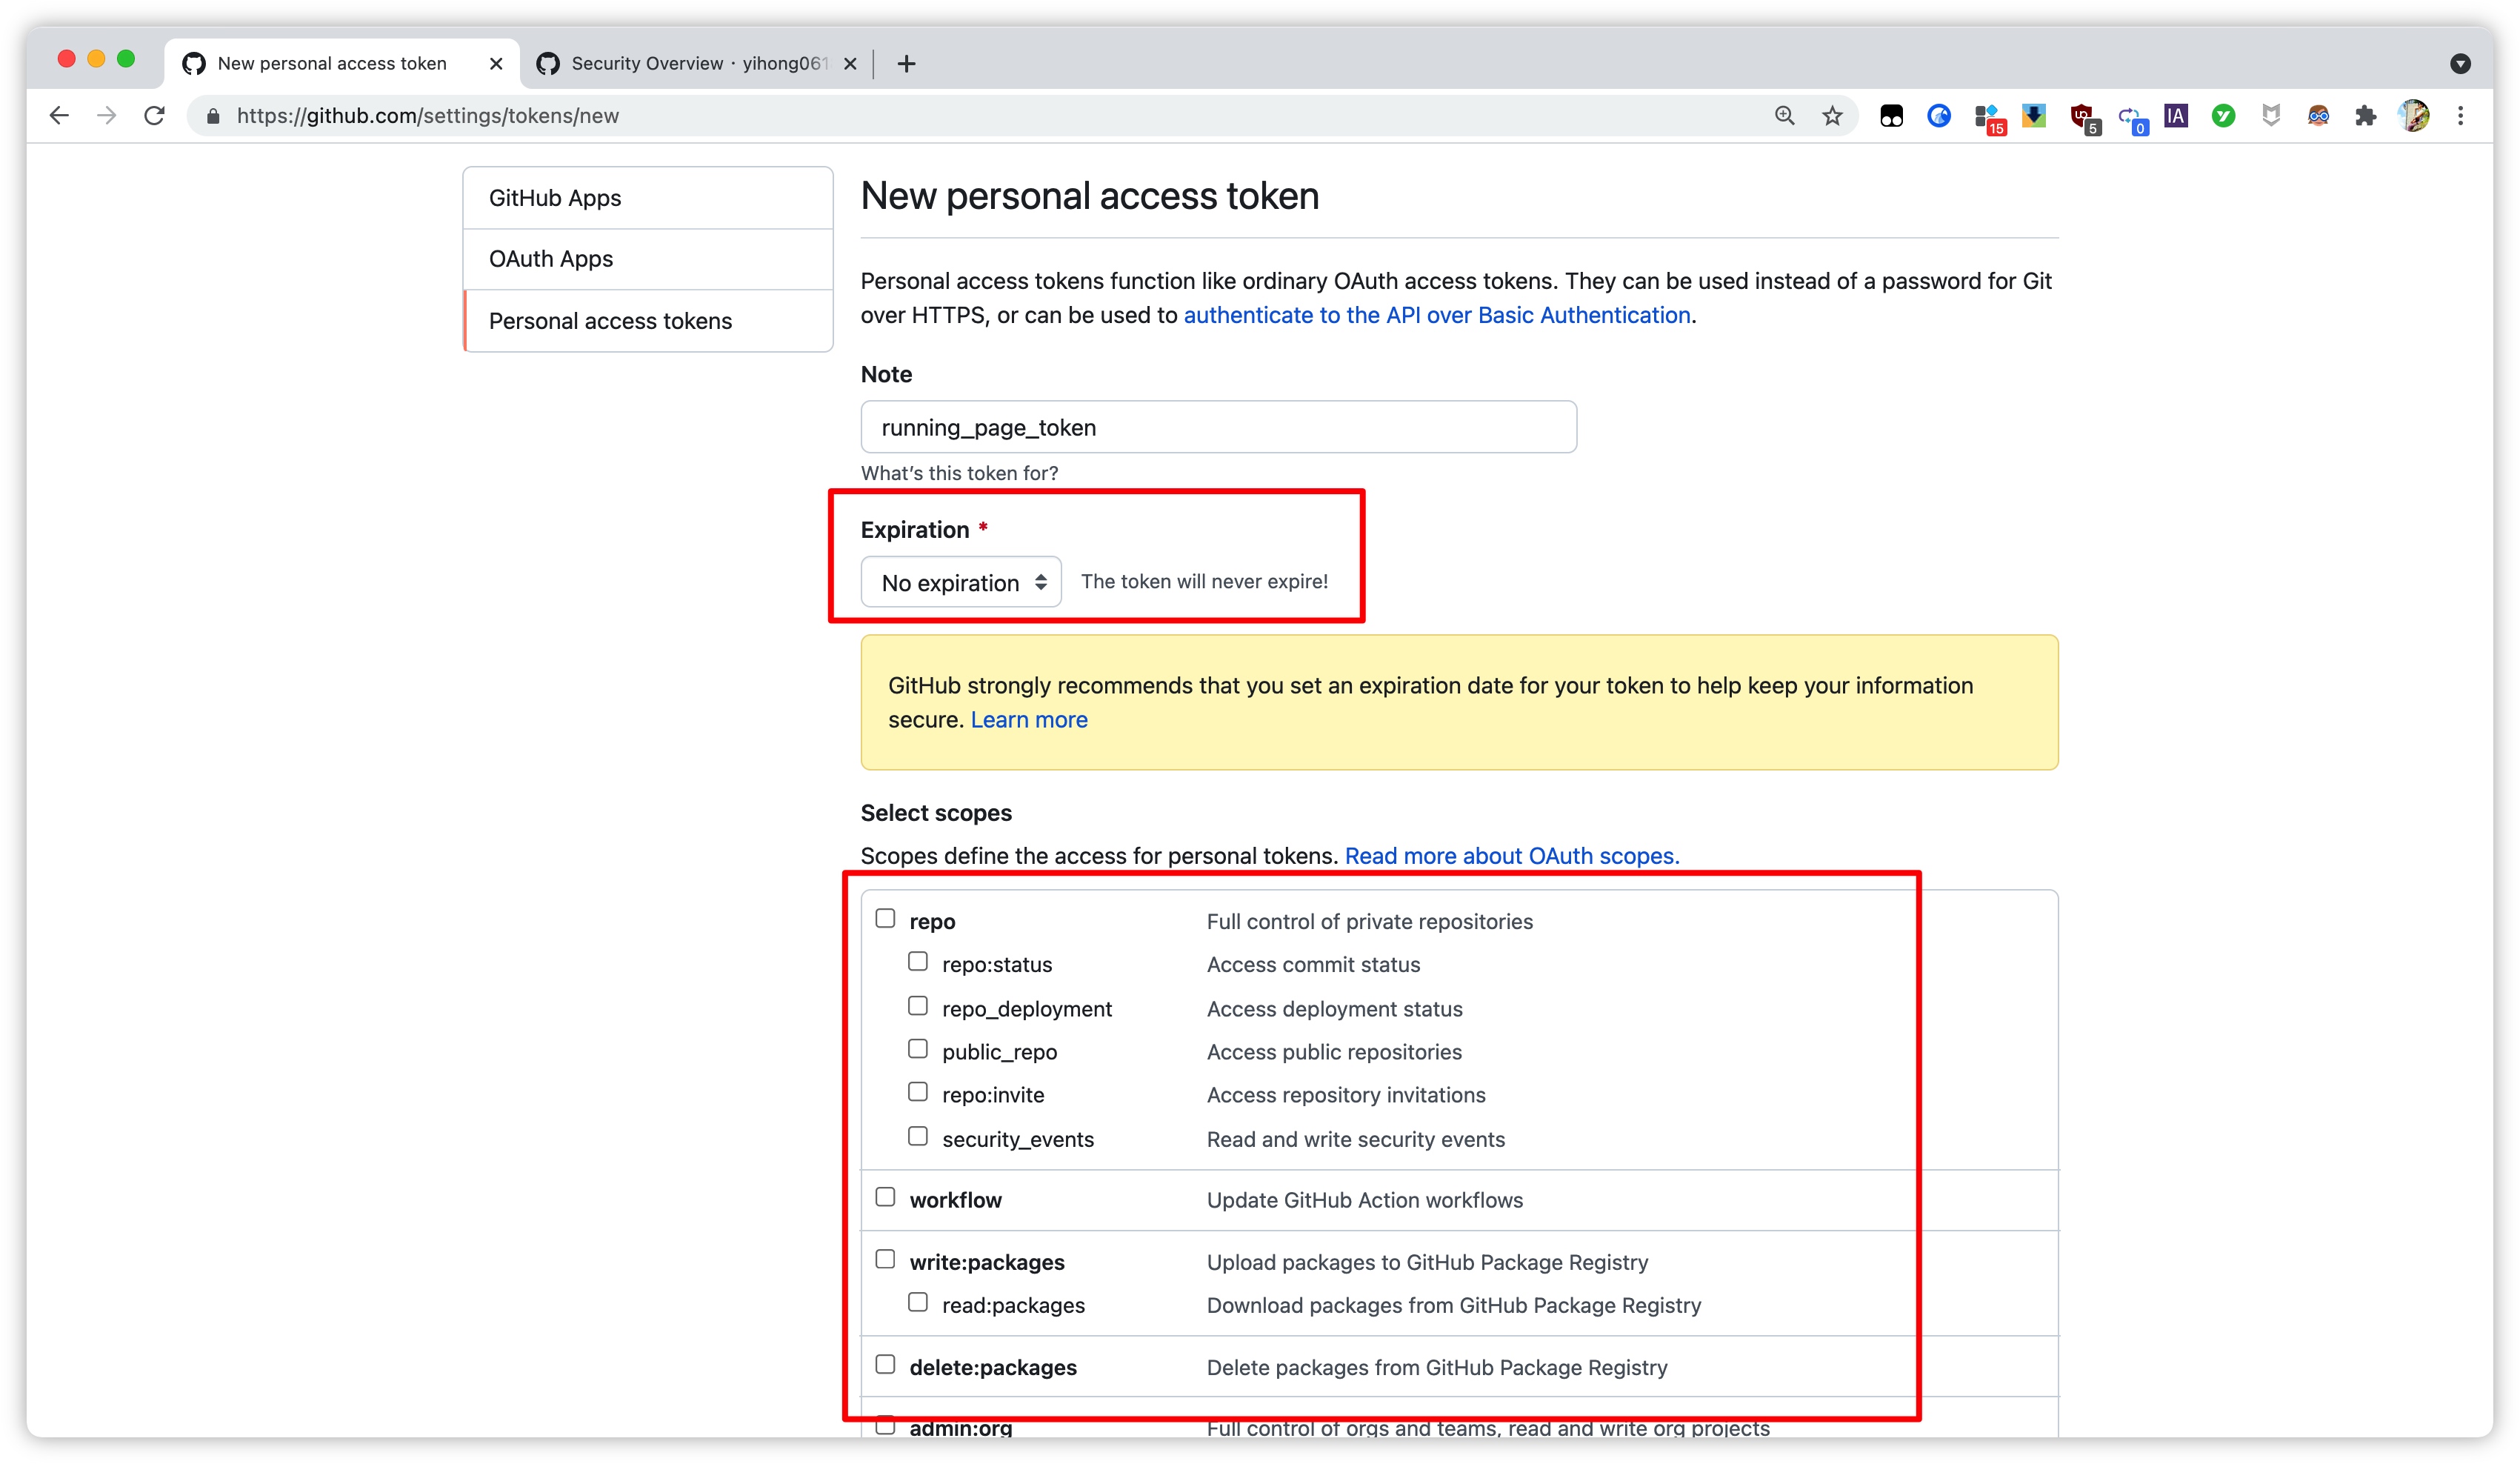
Task: Bookmark page with the star icon
Action: coord(1832,116)
